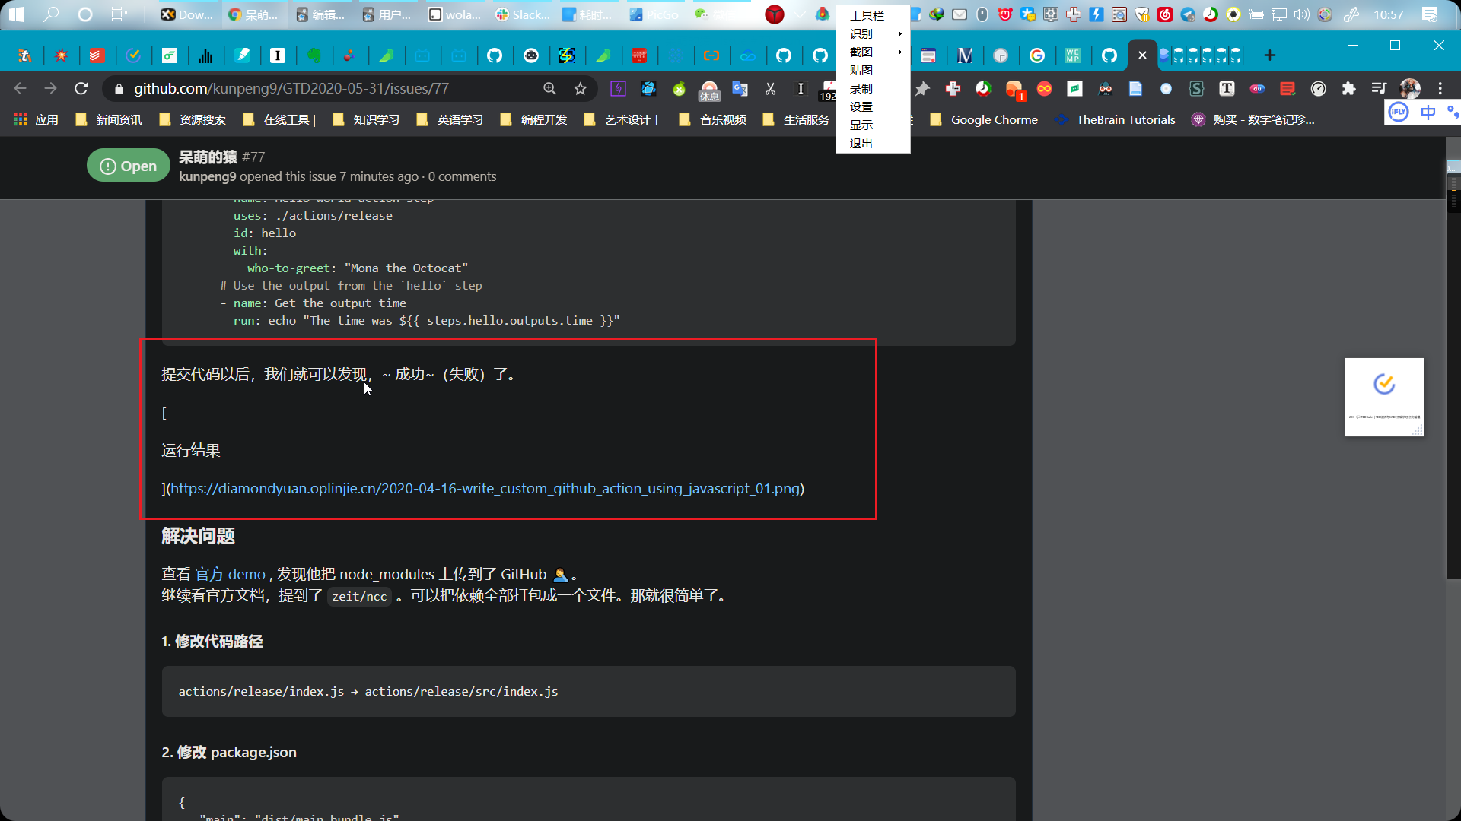Open the WEMP pinned tab
The width and height of the screenshot is (1461, 821).
click(1073, 55)
